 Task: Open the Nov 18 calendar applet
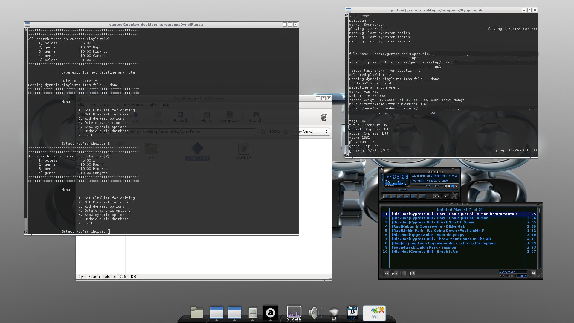352,313
